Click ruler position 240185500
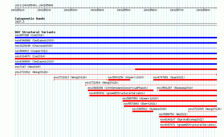Image resolution: width=224 pixels, height=137 pixels. pyautogui.click(x=124, y=10)
